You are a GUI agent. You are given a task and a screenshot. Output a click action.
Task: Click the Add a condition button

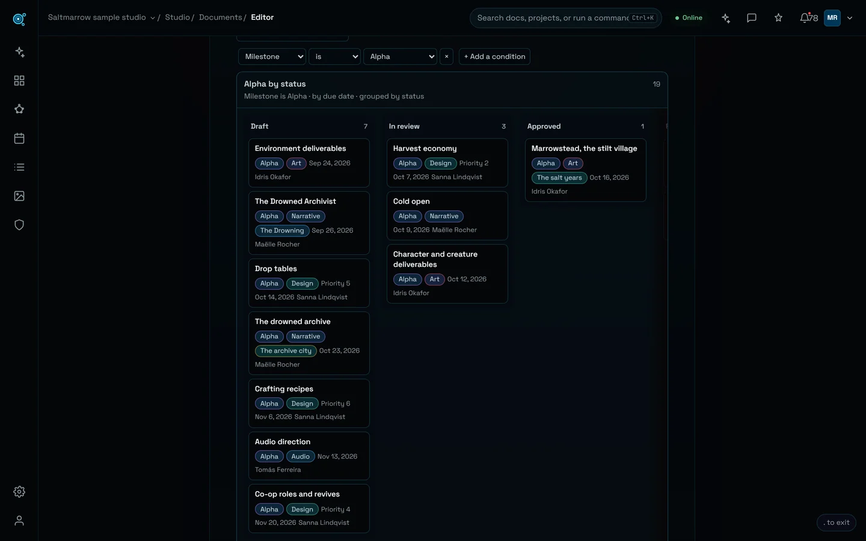tap(494, 57)
